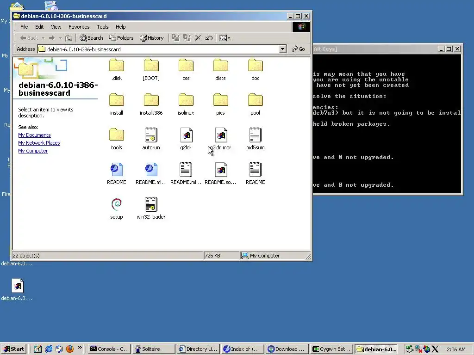
Task: Click the History toolbar button
Action: pyautogui.click(x=152, y=38)
